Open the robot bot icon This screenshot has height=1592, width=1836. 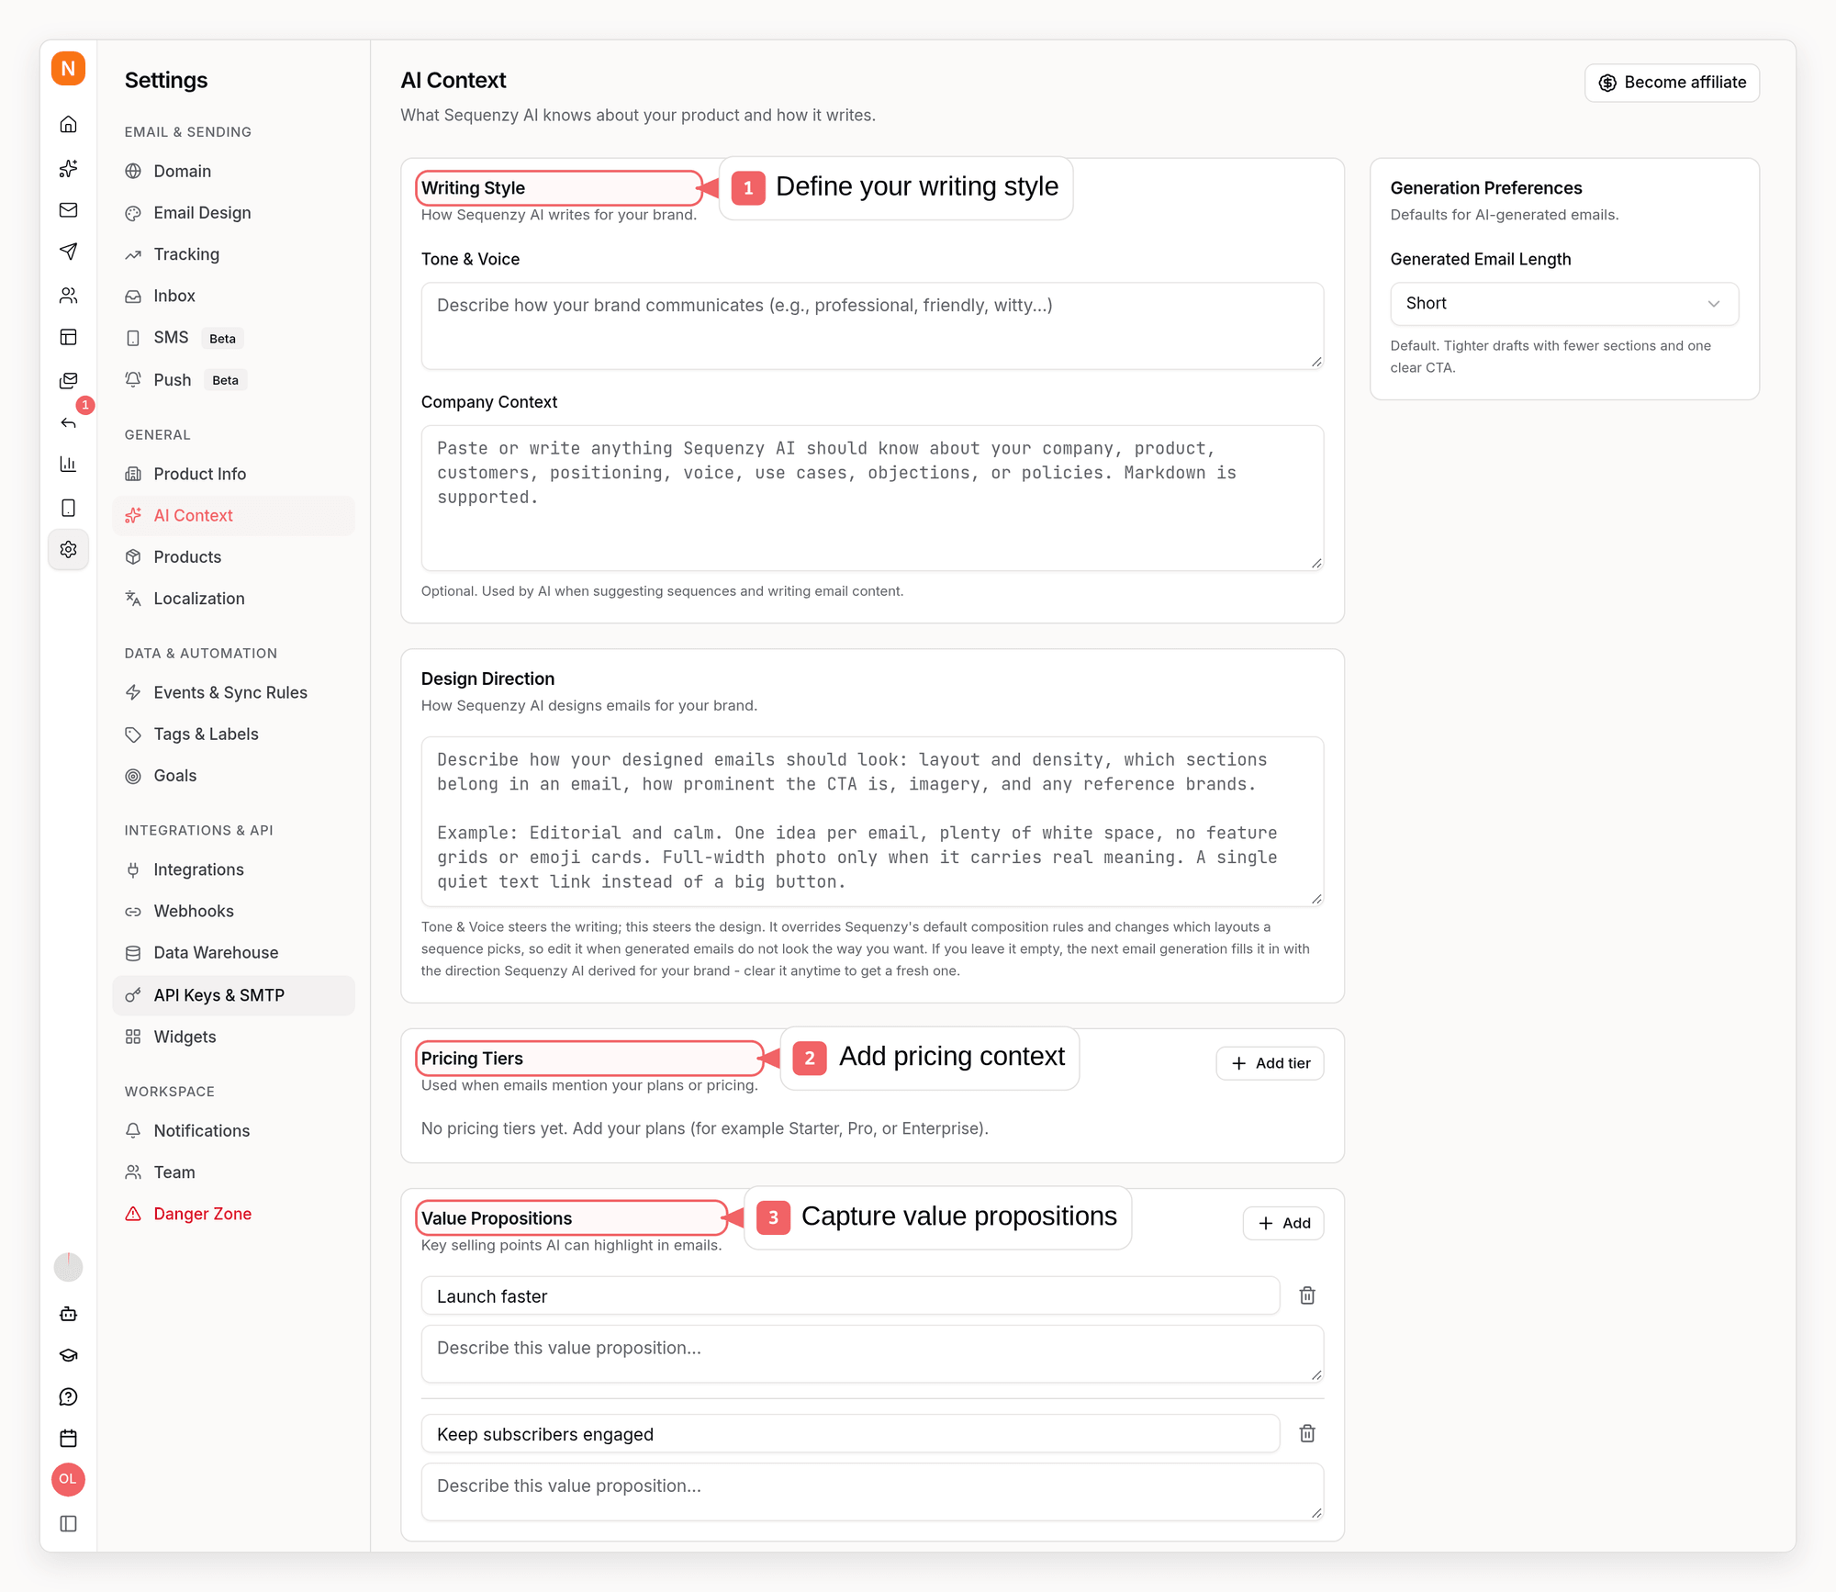(x=68, y=1314)
